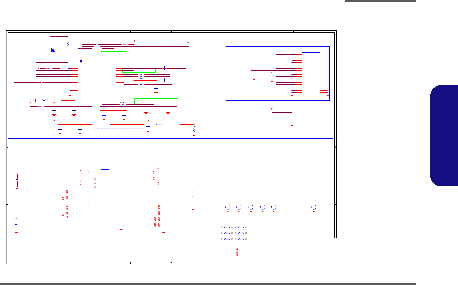Select the magenta highlighted box around the capacitor
Screen dimensions: 458x285
point(165,91)
